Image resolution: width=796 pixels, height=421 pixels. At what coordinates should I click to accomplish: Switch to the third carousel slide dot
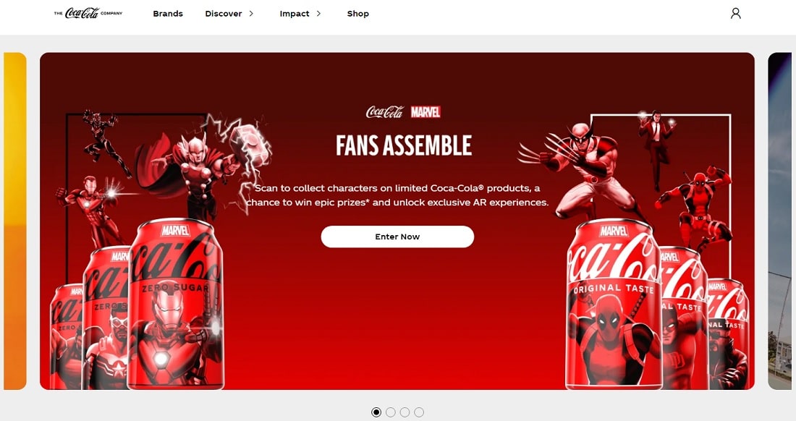coord(405,412)
